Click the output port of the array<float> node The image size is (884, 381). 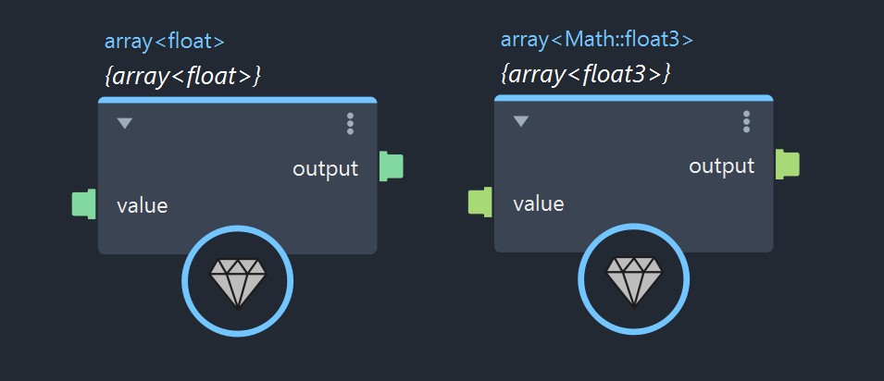click(392, 166)
